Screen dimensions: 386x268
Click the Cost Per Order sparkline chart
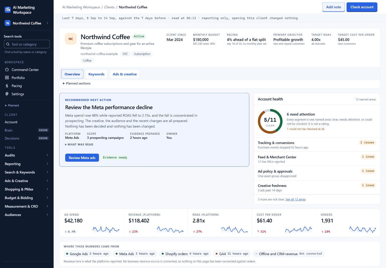298,229
